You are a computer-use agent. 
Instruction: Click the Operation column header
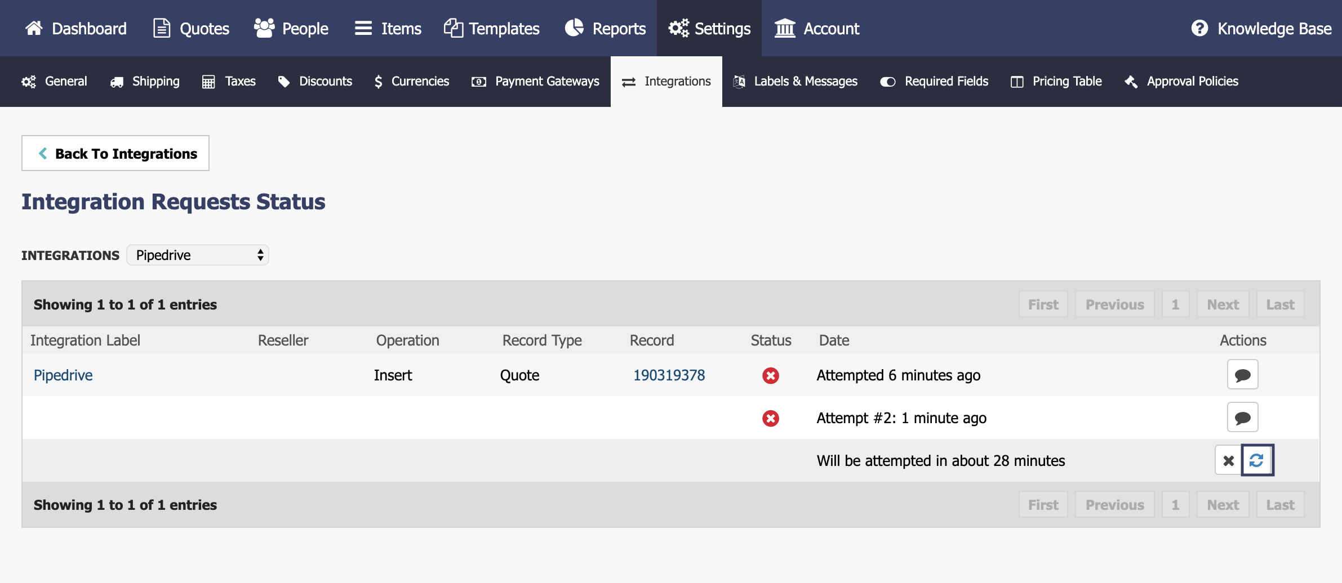(408, 340)
